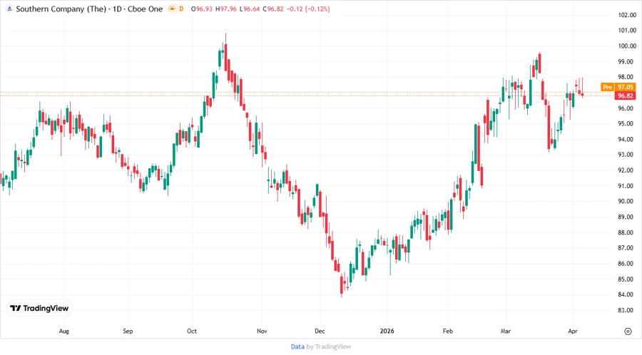Click the Nov label on time axis
This screenshot has height=355, width=642.
click(x=262, y=331)
